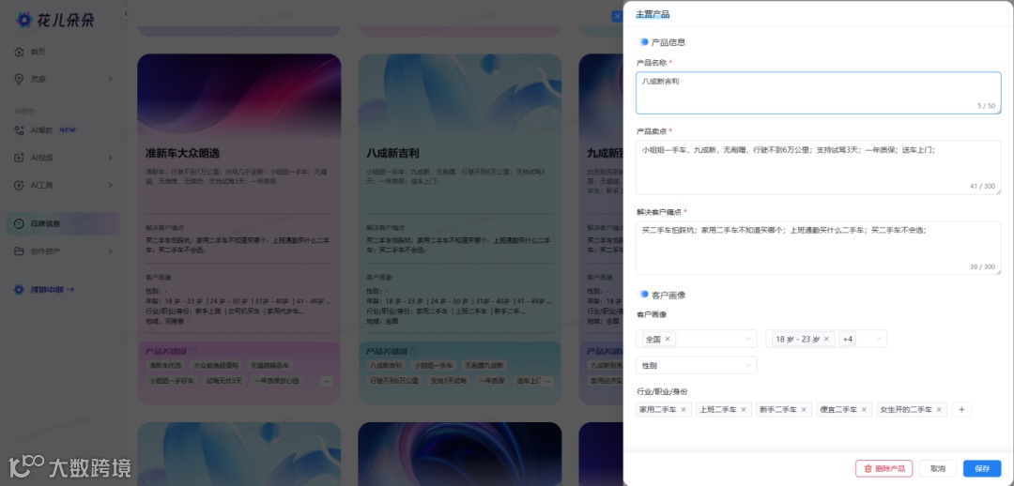Click into the 产品名称 text field
The image size is (1014, 486).
click(818, 93)
